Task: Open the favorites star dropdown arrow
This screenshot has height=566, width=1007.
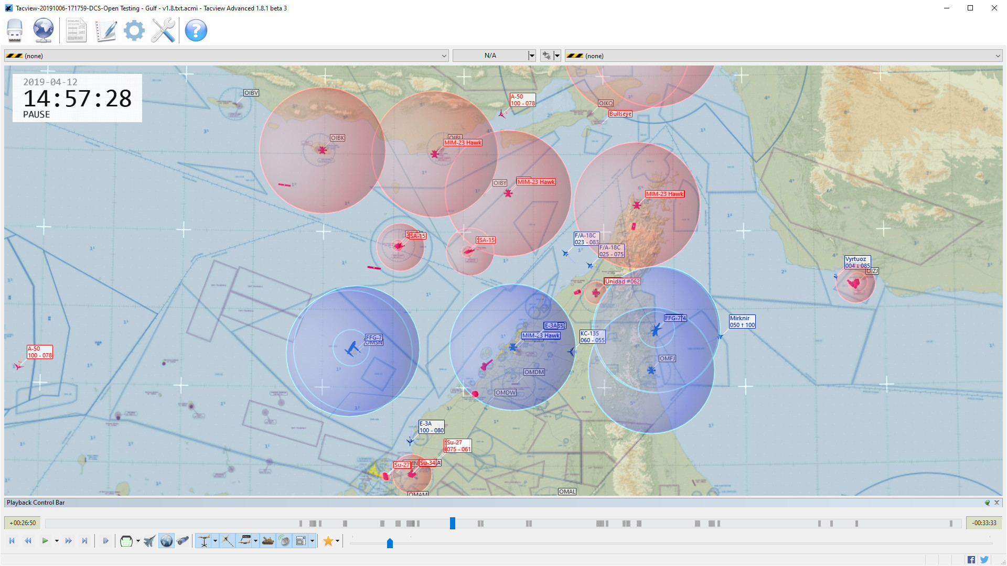Action: (x=337, y=541)
